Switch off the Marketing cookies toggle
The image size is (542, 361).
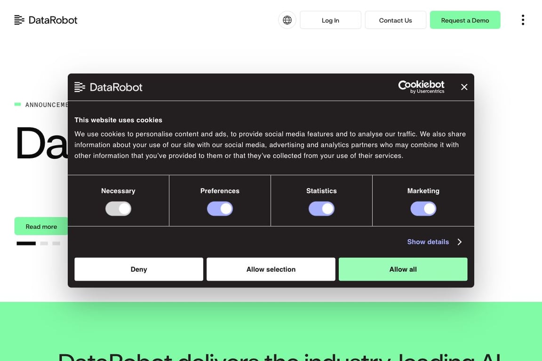(x=423, y=209)
